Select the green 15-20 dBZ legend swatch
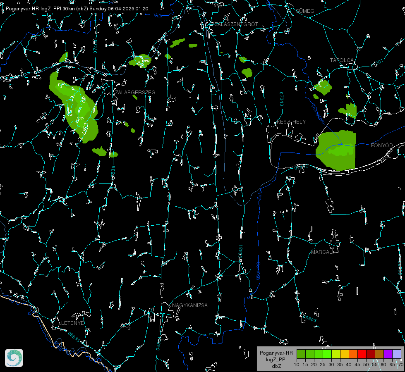This screenshot has height=372, width=405. (310, 354)
